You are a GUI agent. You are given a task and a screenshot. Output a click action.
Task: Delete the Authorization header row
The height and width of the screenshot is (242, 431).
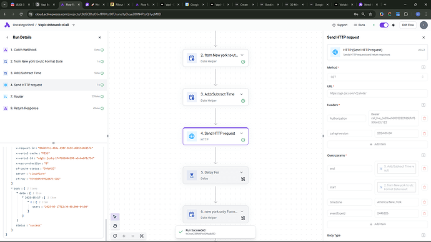click(x=424, y=119)
